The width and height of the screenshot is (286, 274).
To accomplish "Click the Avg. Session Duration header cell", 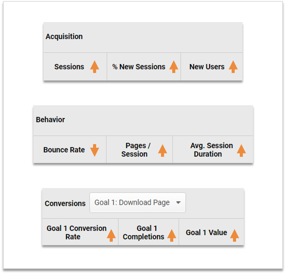I will [x=211, y=149].
